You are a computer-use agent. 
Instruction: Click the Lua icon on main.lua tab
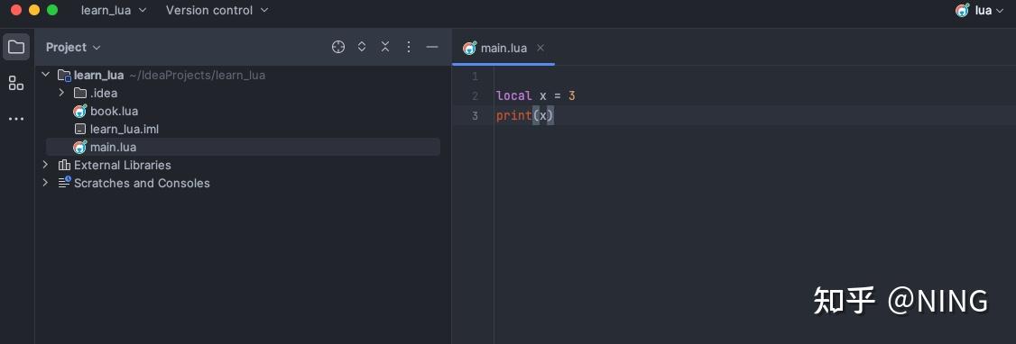470,48
